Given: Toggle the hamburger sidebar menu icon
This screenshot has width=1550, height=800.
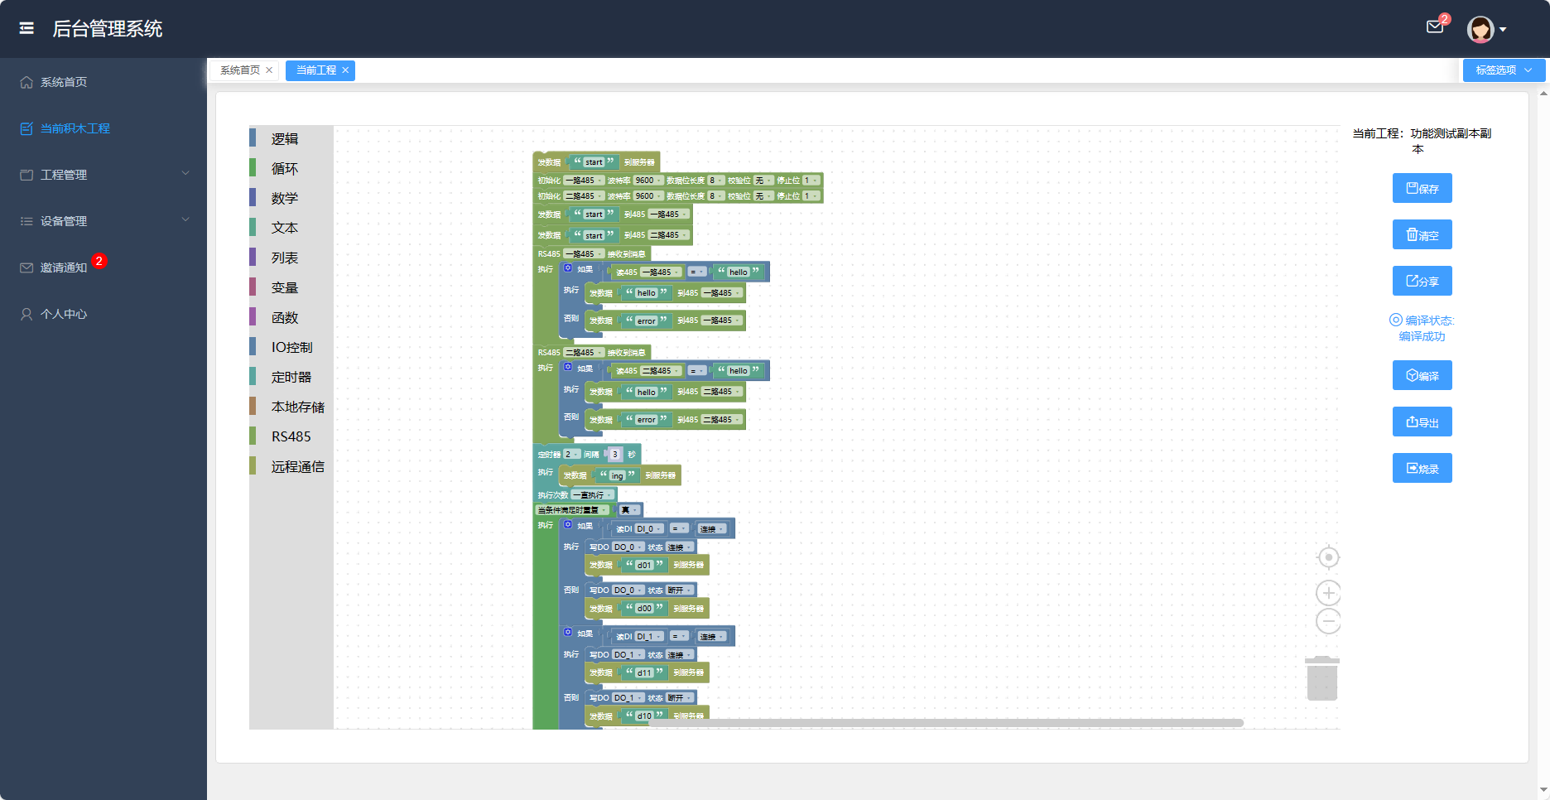Looking at the screenshot, I should coord(26,28).
